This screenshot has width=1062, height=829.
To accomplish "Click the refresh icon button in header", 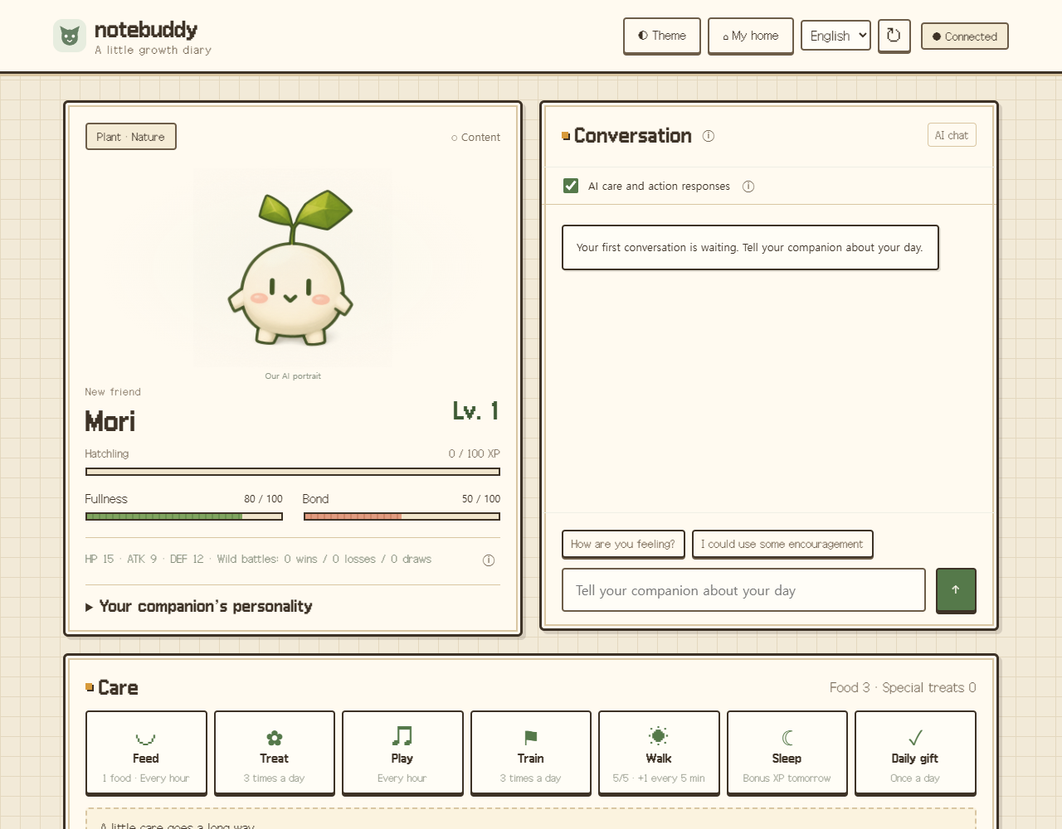I will pos(894,36).
